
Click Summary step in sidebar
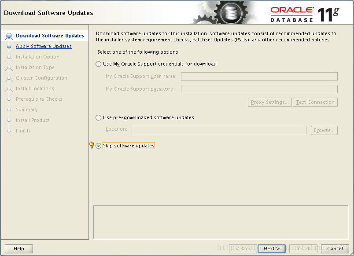(x=27, y=110)
